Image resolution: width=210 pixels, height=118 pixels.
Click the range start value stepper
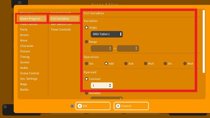pos(110,49)
